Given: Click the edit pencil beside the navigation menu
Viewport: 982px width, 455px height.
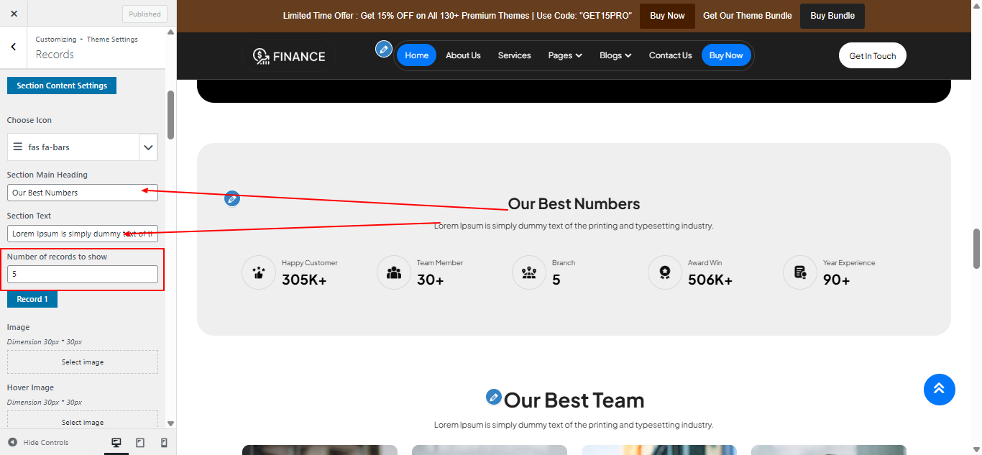Looking at the screenshot, I should (384, 49).
